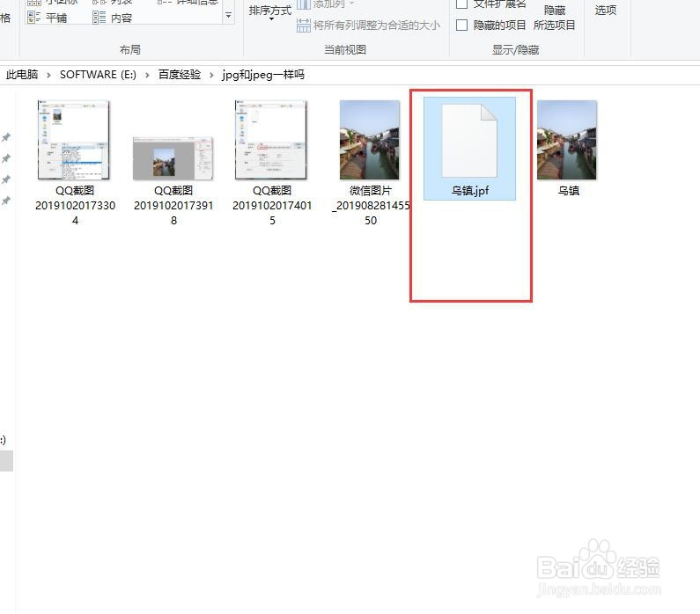Toggle the 文件扩展名 file extensions checkbox

pyautogui.click(x=461, y=4)
